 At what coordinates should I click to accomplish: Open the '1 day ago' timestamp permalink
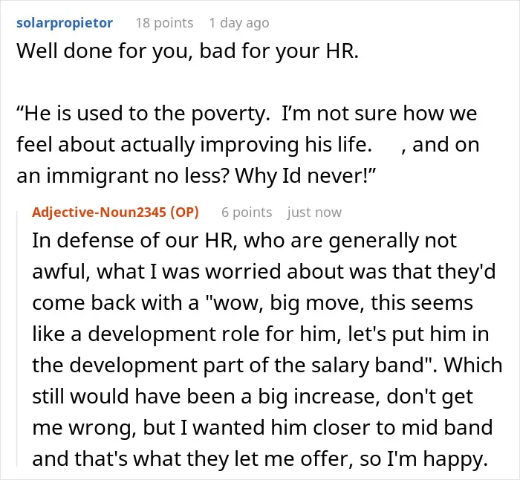(x=239, y=23)
